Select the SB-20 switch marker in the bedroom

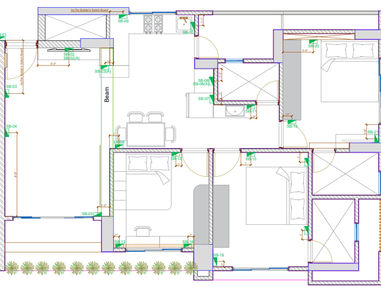[x=313, y=42]
